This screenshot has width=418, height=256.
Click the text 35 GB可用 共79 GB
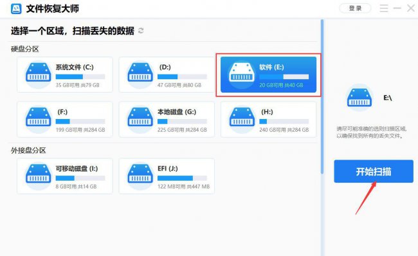click(78, 85)
